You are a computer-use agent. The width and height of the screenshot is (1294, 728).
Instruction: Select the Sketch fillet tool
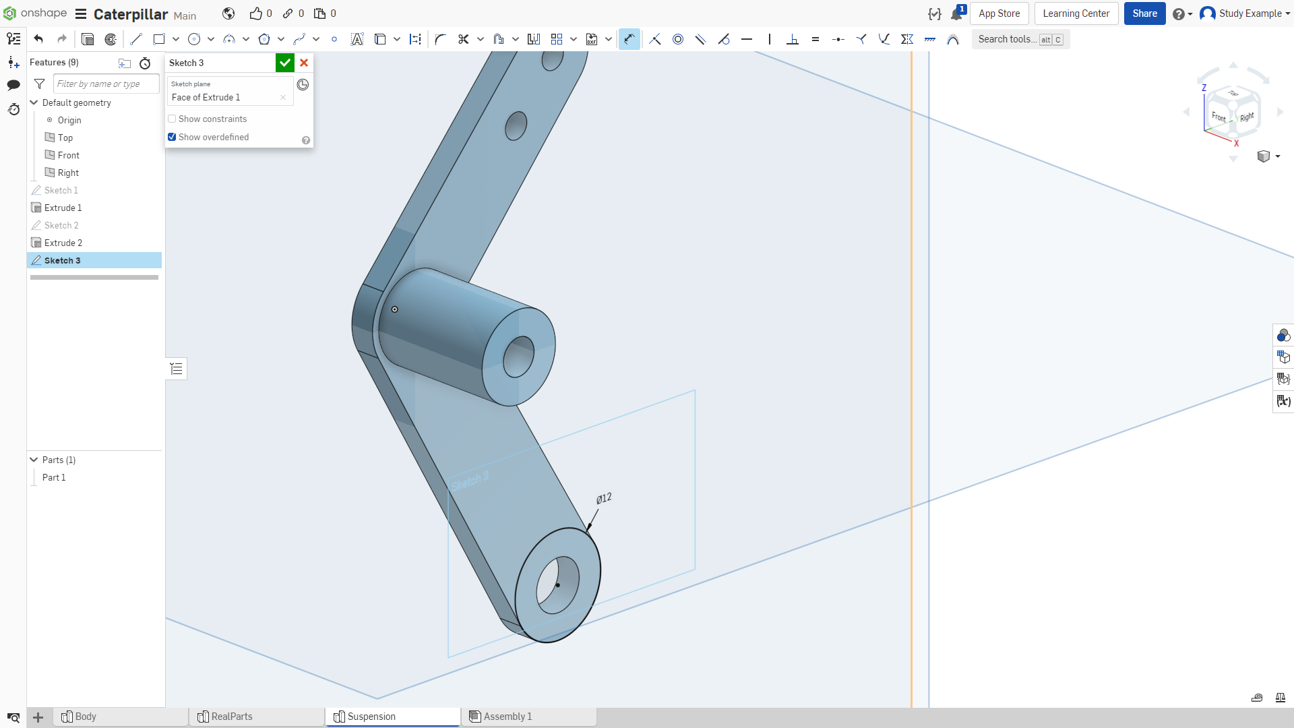click(x=441, y=39)
